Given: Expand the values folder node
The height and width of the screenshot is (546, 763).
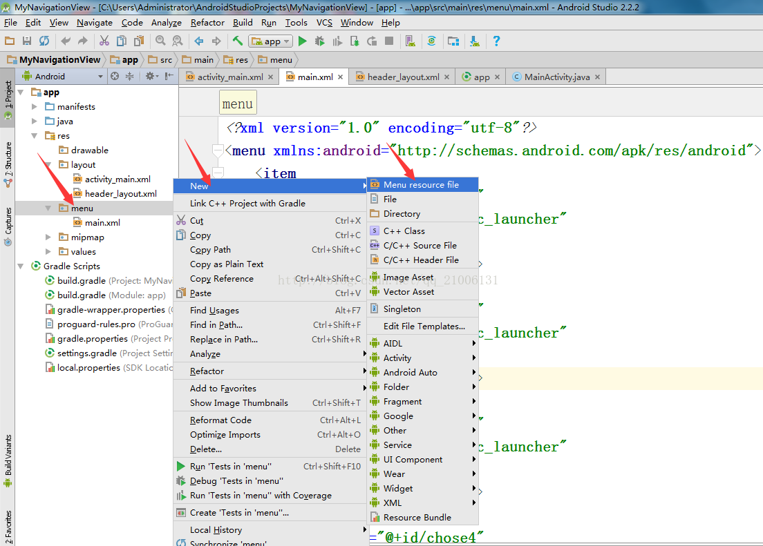Looking at the screenshot, I should [48, 251].
